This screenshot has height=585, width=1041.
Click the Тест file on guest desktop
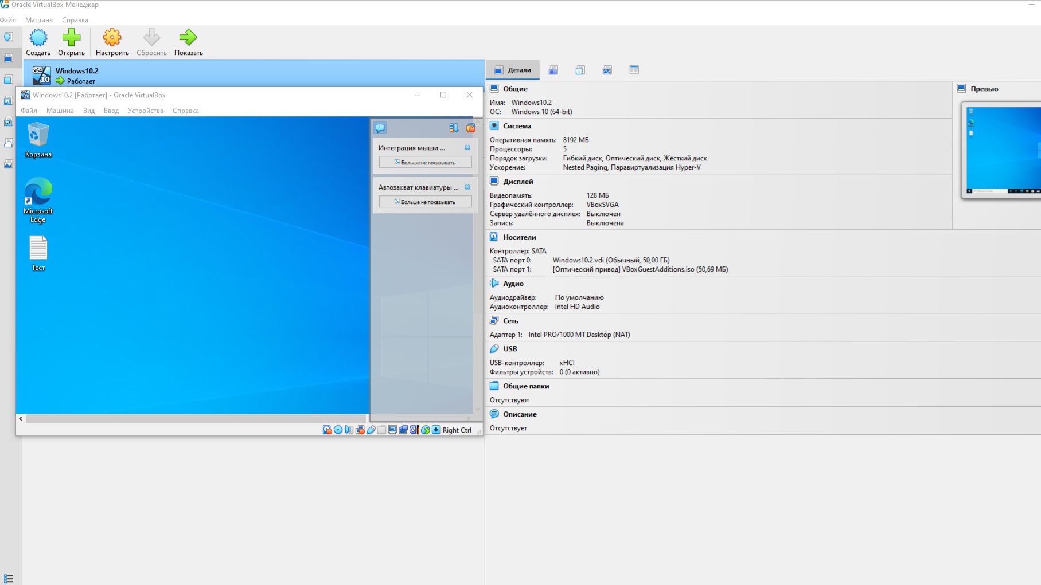tap(38, 253)
